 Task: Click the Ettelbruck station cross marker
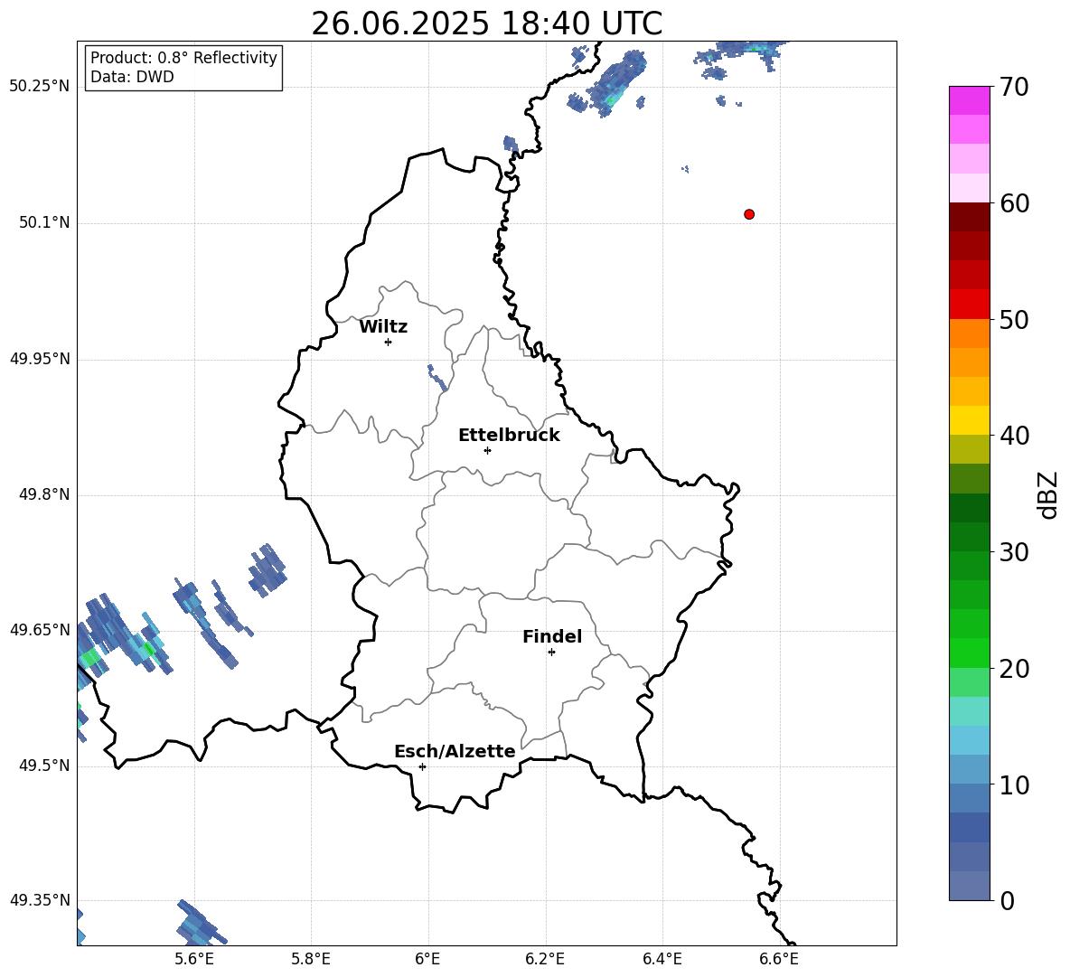(x=487, y=450)
